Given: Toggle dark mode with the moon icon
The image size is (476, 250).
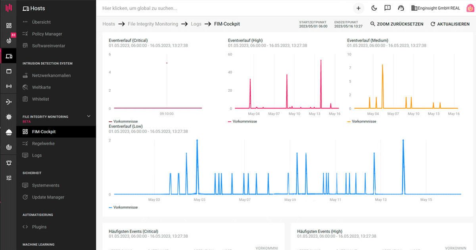Looking at the screenshot, I should click(x=374, y=8).
